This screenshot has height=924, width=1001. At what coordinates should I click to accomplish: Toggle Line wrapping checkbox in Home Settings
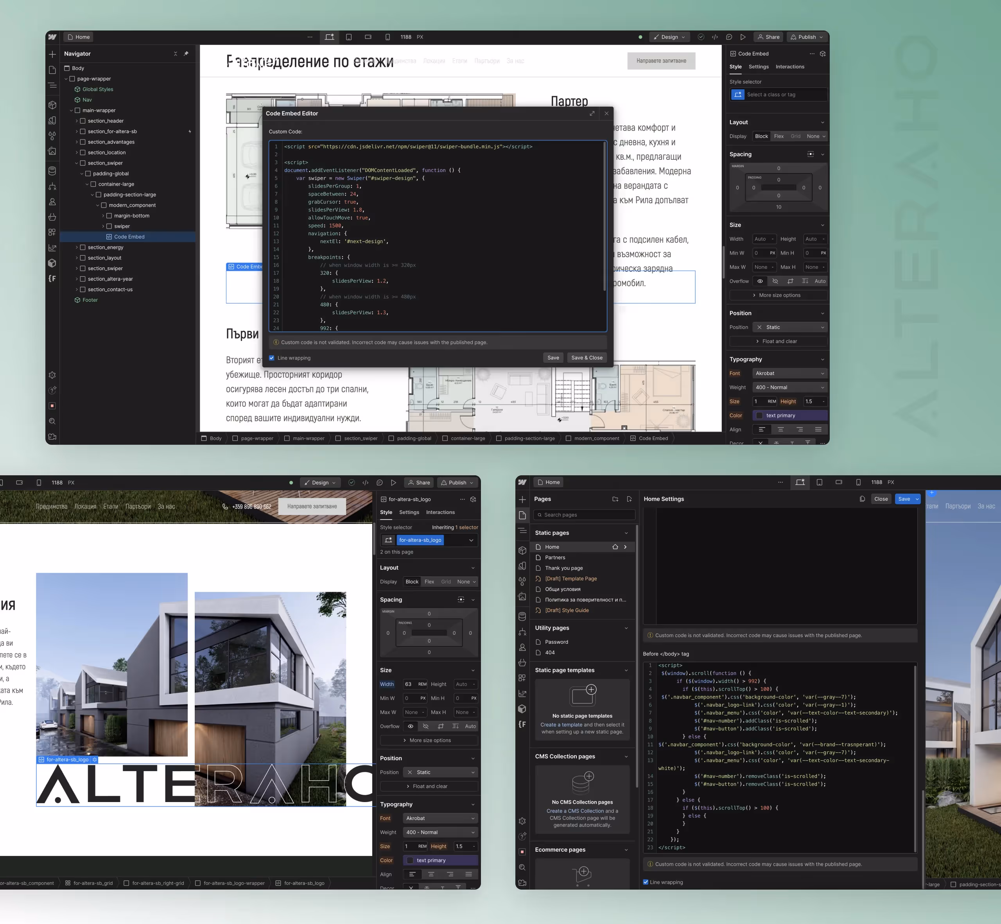[646, 882]
